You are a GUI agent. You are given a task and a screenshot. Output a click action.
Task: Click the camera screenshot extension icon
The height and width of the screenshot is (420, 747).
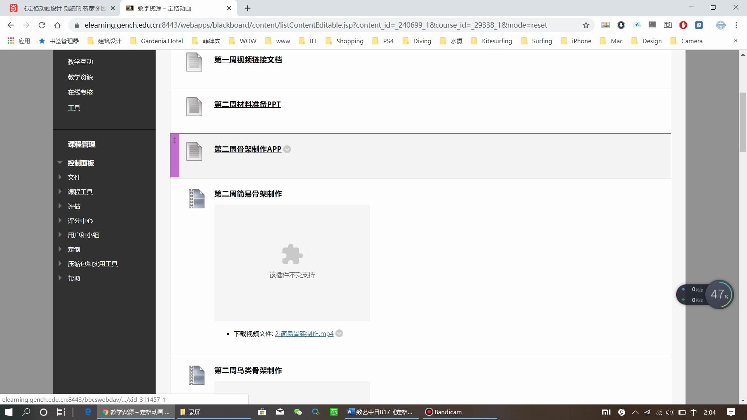coord(668,25)
